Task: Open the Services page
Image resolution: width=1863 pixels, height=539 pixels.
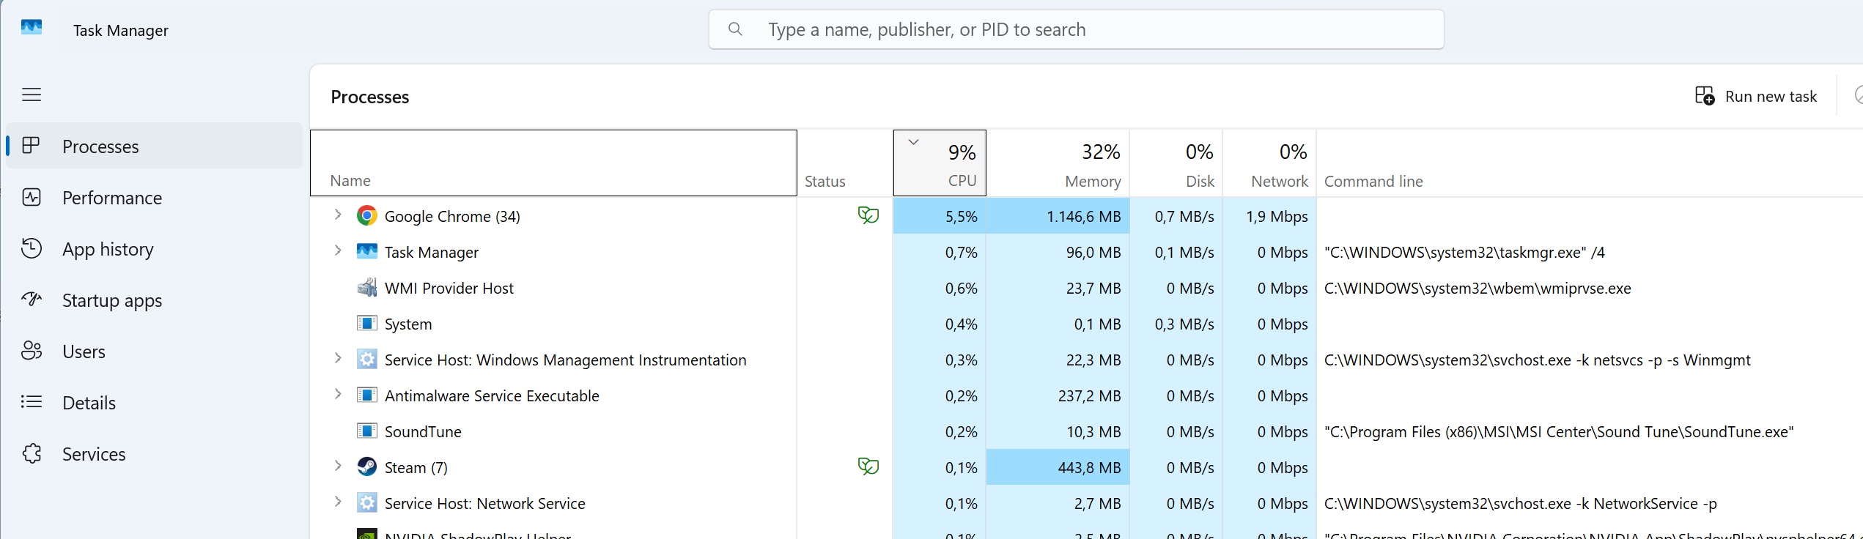Action: 154,453
